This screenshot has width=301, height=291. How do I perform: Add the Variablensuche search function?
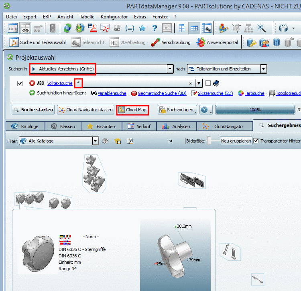(112, 93)
